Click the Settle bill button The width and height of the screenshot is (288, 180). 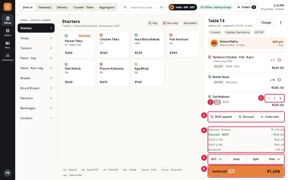pos(246,171)
